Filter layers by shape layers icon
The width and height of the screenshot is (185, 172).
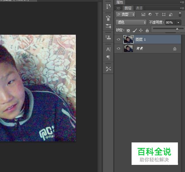tap(164, 14)
